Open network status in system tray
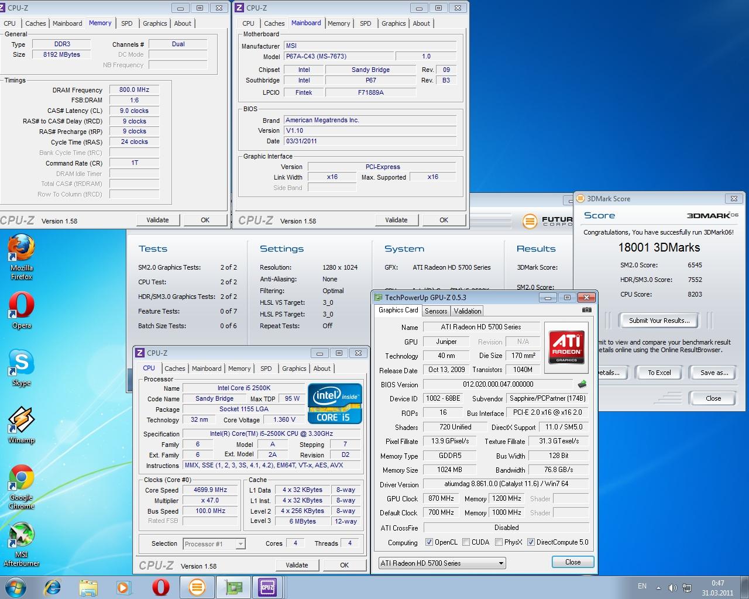 point(688,587)
